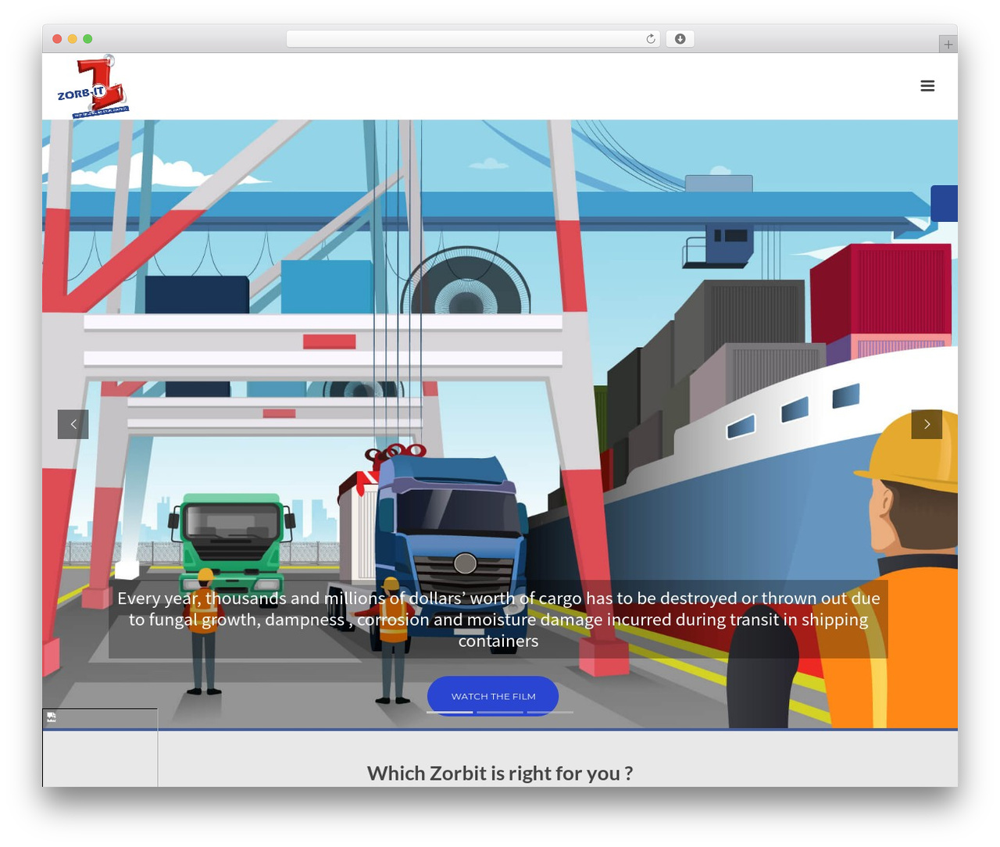Reload the page in browser toolbar

point(651,39)
